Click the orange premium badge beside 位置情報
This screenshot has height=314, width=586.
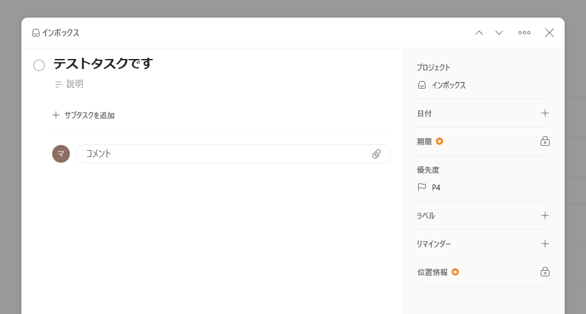click(x=455, y=272)
